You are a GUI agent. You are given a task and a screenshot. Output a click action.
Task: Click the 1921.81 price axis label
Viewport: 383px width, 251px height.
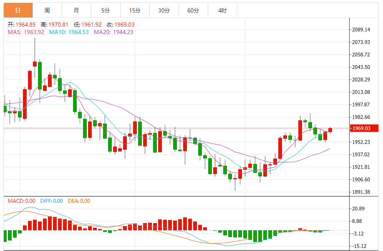[361, 167]
